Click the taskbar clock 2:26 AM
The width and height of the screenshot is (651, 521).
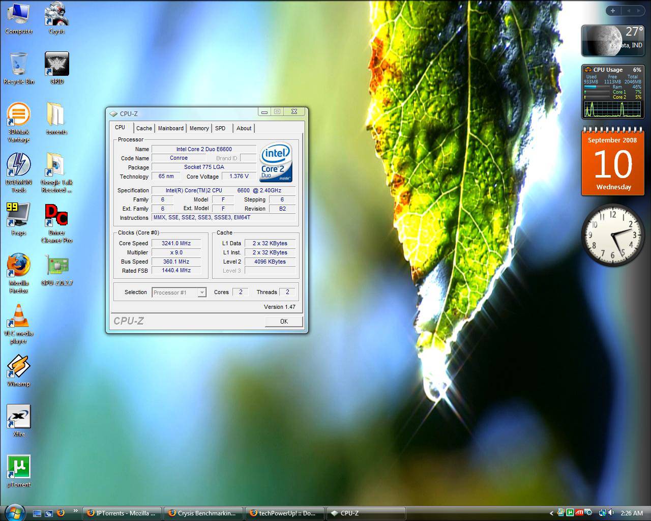pos(632,513)
